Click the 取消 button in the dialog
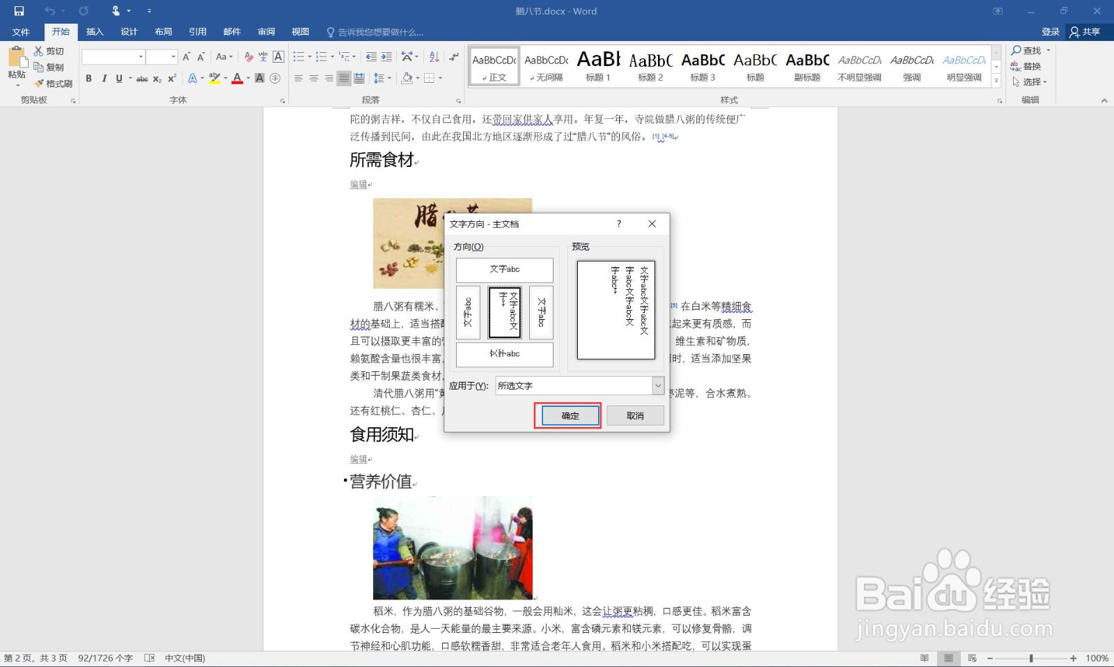Viewport: 1114px width, 667px height. click(634, 415)
